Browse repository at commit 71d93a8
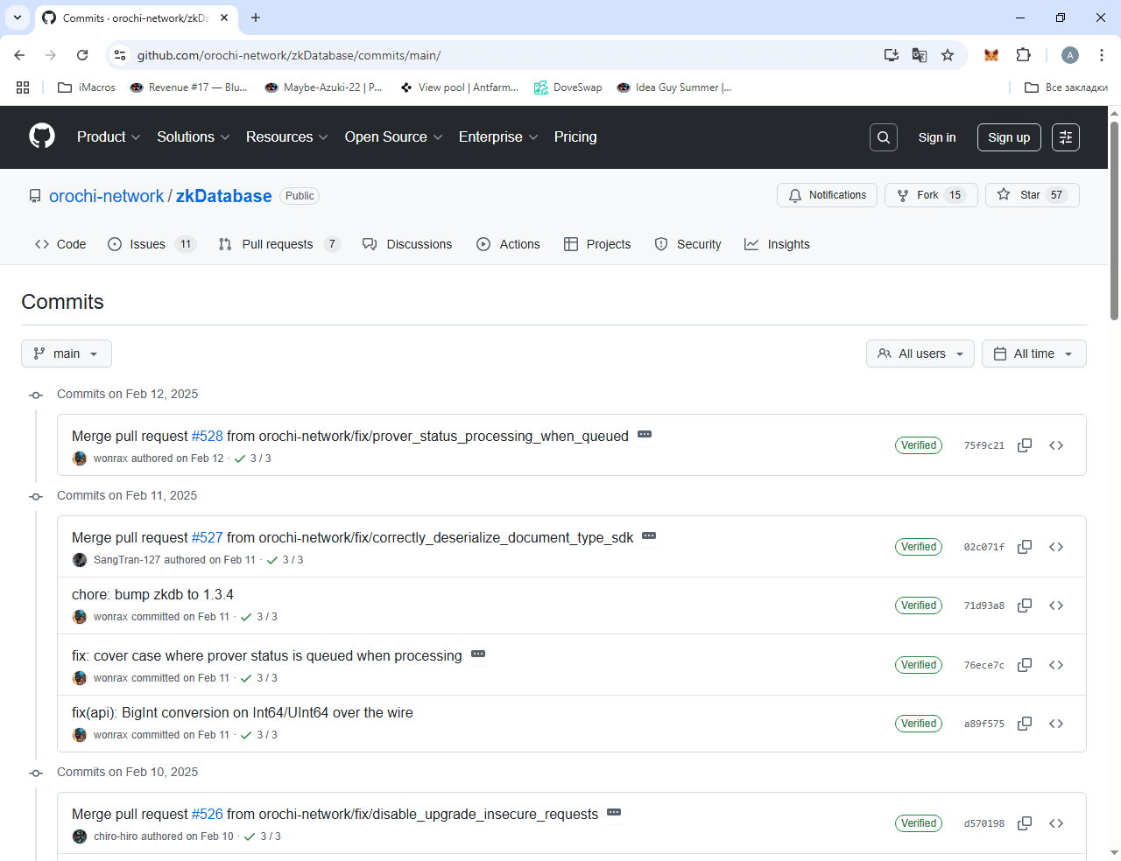Viewport: 1121px width, 861px height. (1056, 605)
